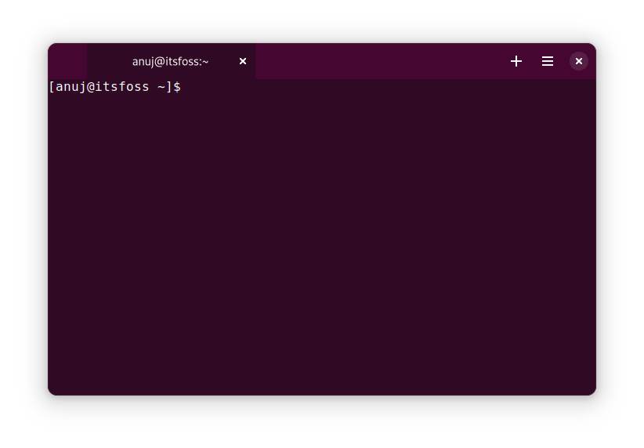Click the @ symbol in the prompt
Screen dimensions: 644x448
click(91, 87)
